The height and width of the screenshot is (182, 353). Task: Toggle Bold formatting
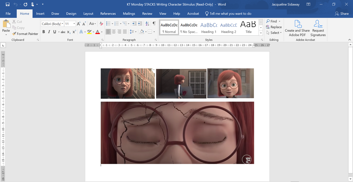click(x=44, y=32)
